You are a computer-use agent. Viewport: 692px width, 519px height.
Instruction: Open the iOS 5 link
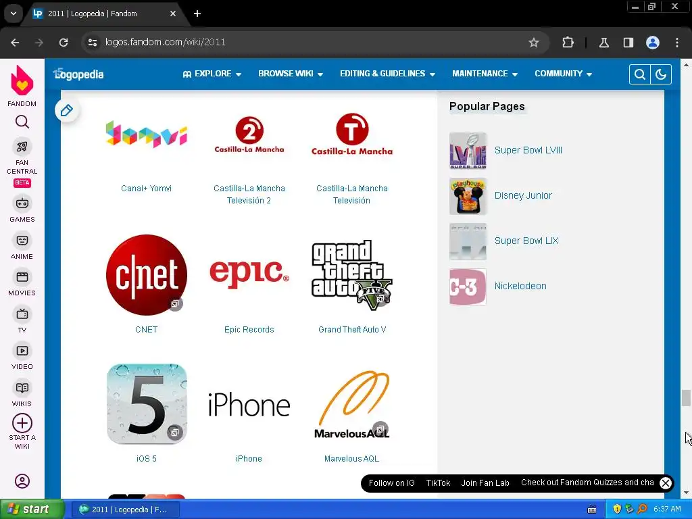pyautogui.click(x=146, y=459)
